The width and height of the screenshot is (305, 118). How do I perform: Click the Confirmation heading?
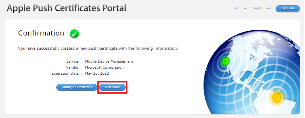pyautogui.click(x=41, y=33)
